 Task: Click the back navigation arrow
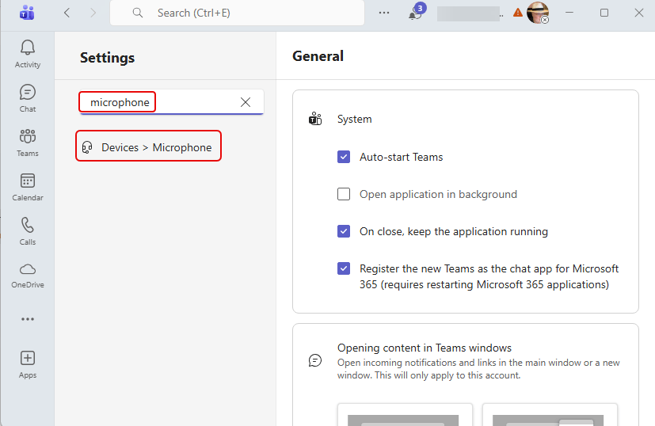pyautogui.click(x=67, y=13)
